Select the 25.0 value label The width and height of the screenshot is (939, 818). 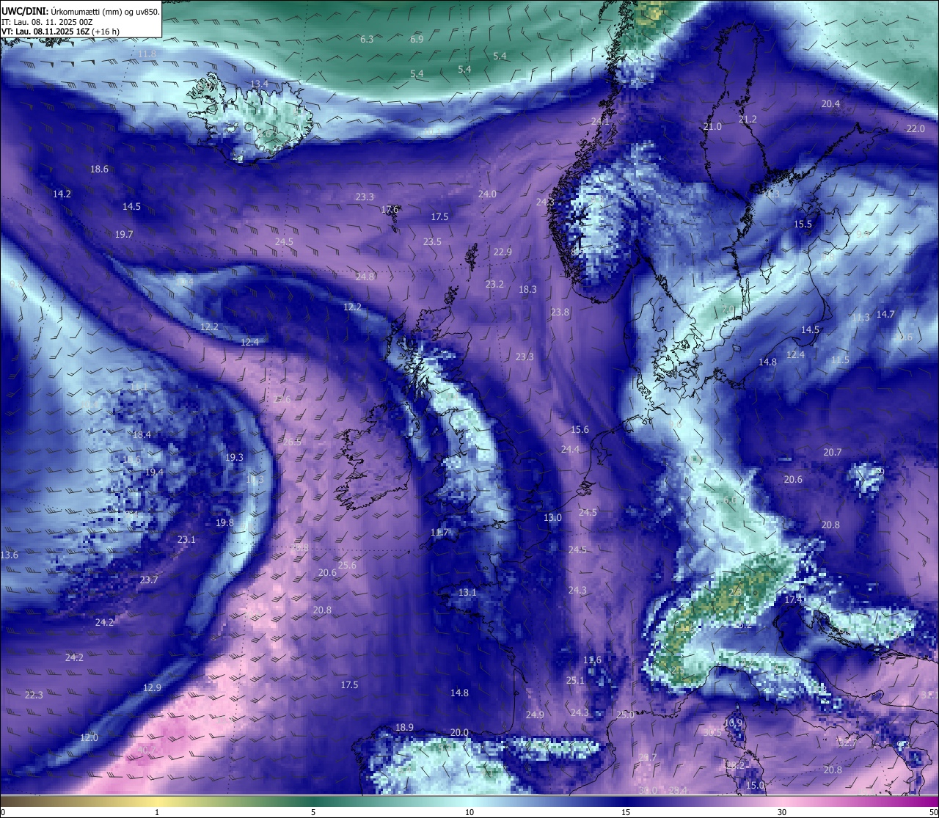625,715
